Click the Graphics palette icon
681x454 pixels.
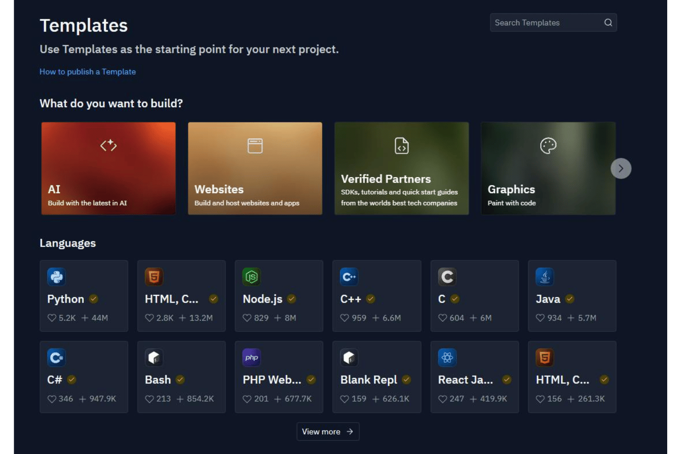point(548,146)
